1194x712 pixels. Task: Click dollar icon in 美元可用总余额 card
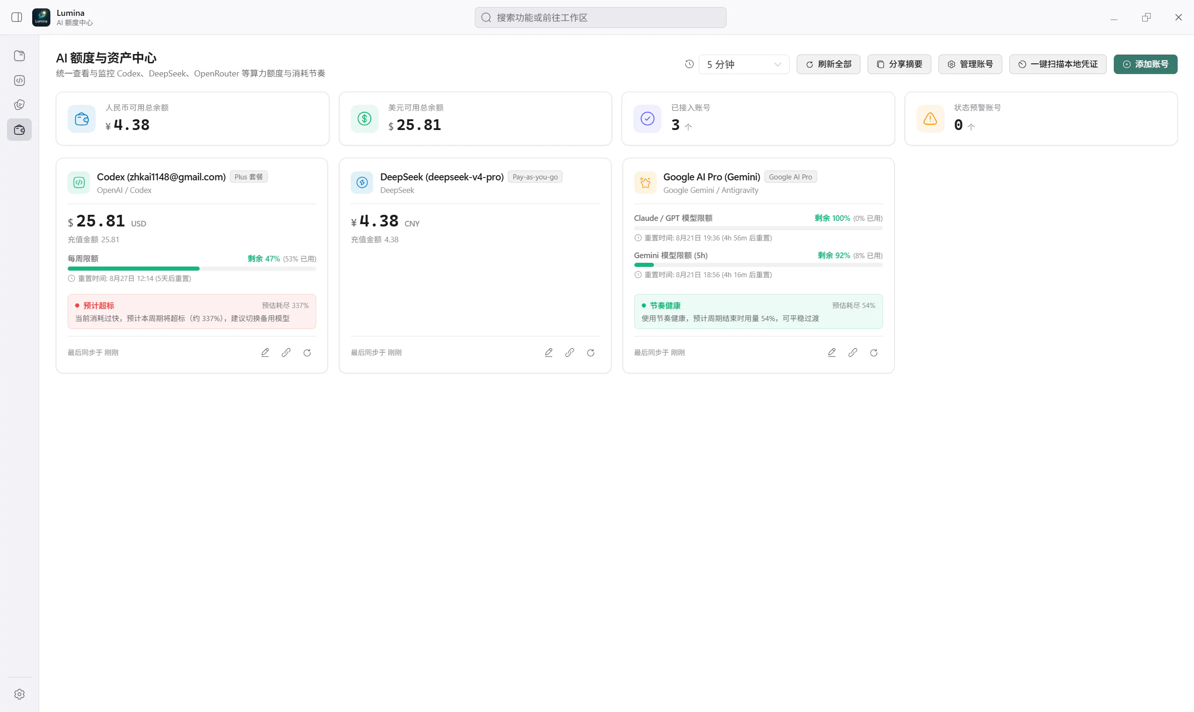[x=364, y=118]
